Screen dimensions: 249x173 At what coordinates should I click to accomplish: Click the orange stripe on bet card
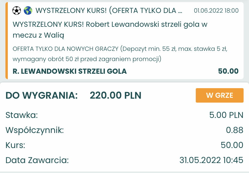click(7, 41)
